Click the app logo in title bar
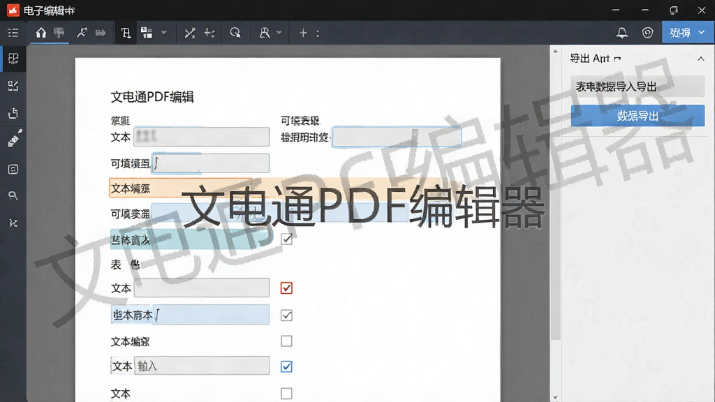Viewport: 715px width, 402px height. tap(13, 10)
